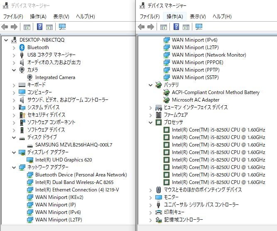Click the back arrow in left window toolbar
Image resolution: width=277 pixels, height=231 pixels.
pyautogui.click(x=5, y=27)
